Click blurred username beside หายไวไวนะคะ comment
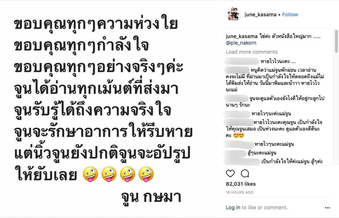 [x=242, y=61]
